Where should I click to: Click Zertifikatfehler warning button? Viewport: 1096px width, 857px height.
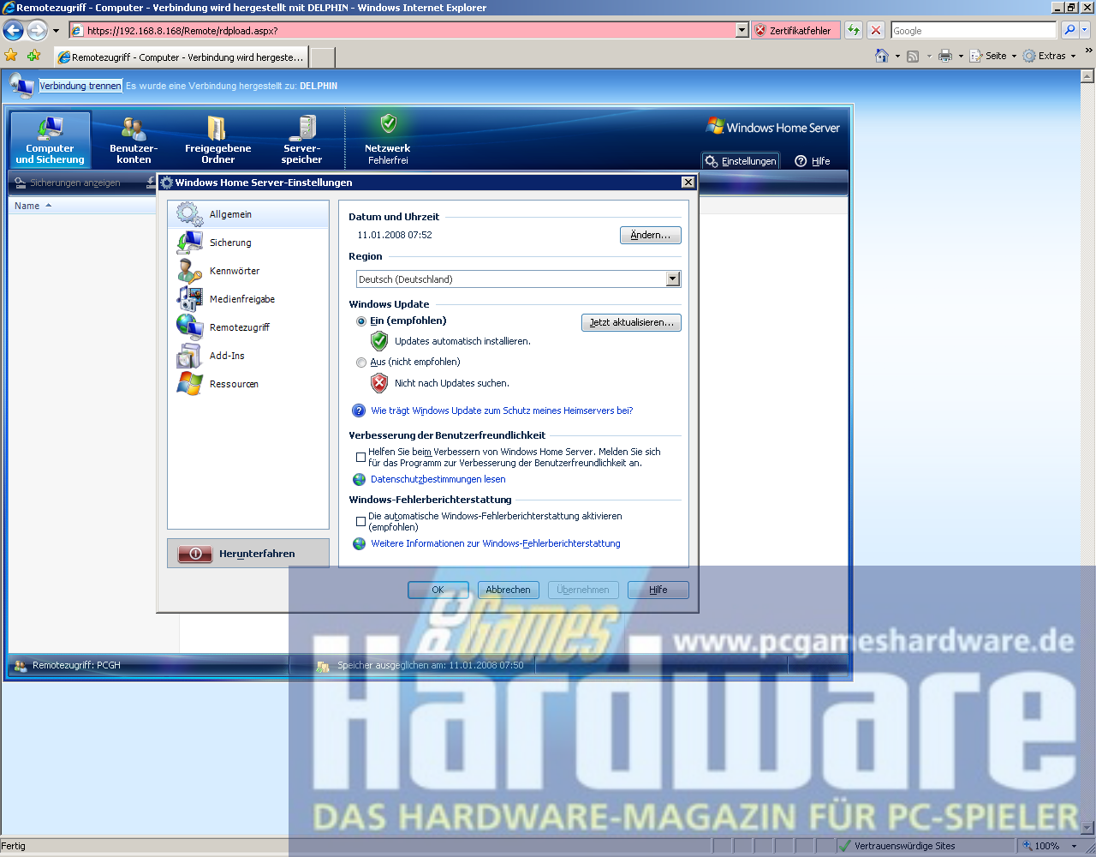coord(795,30)
